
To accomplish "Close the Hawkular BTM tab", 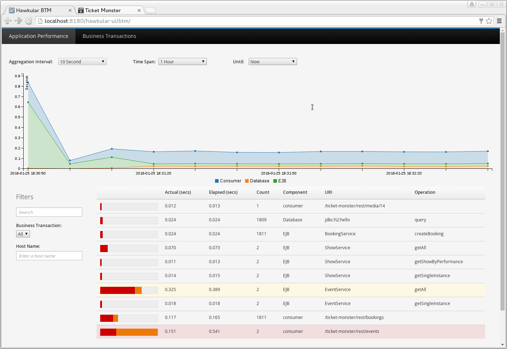I will tap(70, 10).
